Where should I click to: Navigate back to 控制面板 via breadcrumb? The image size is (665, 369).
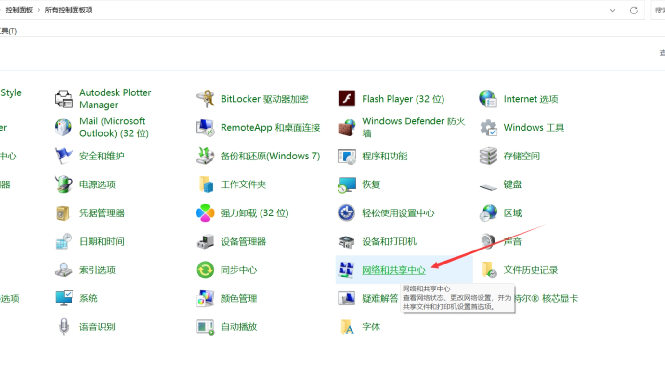tap(19, 10)
